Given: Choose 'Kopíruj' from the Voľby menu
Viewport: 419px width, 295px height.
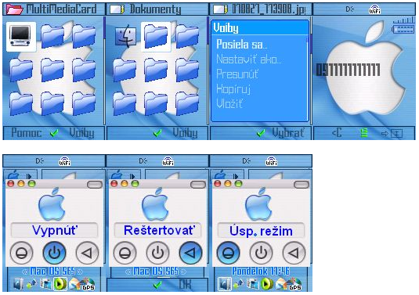Looking at the screenshot, I should [233, 89].
